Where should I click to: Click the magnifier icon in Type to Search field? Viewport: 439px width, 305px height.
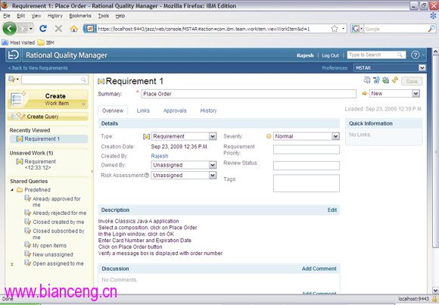pyautogui.click(x=400, y=55)
